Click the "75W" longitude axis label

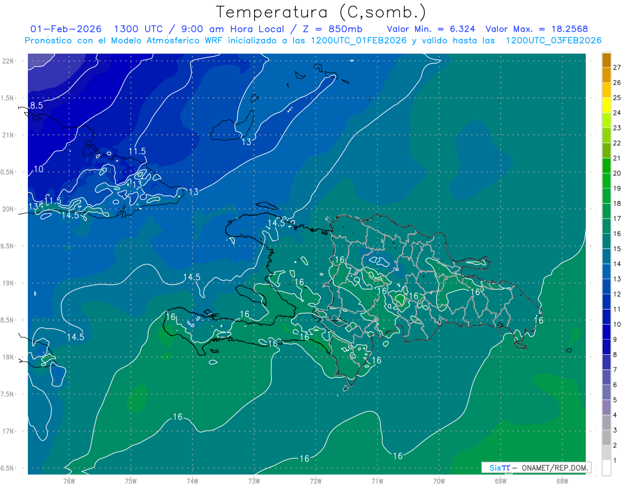pyautogui.click(x=131, y=480)
